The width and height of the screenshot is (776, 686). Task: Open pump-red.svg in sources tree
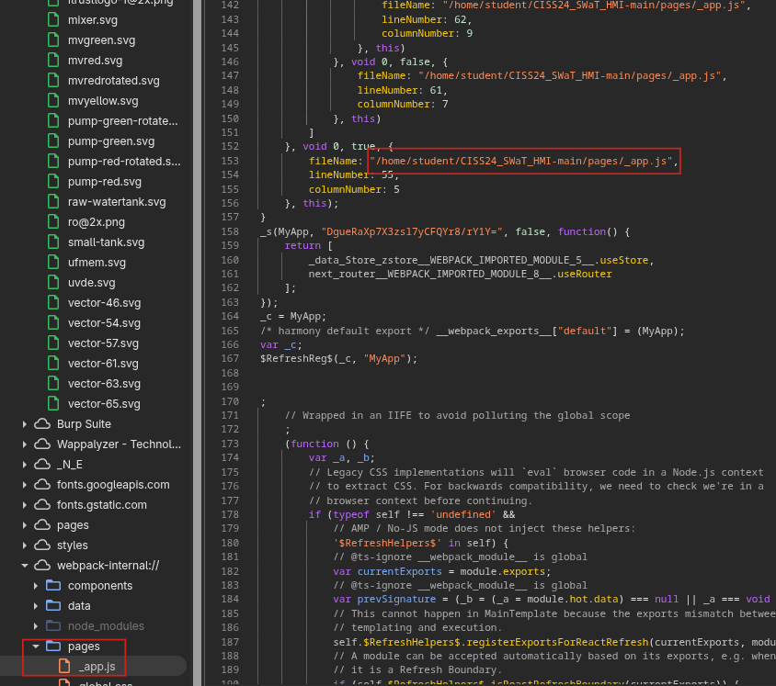[105, 182]
